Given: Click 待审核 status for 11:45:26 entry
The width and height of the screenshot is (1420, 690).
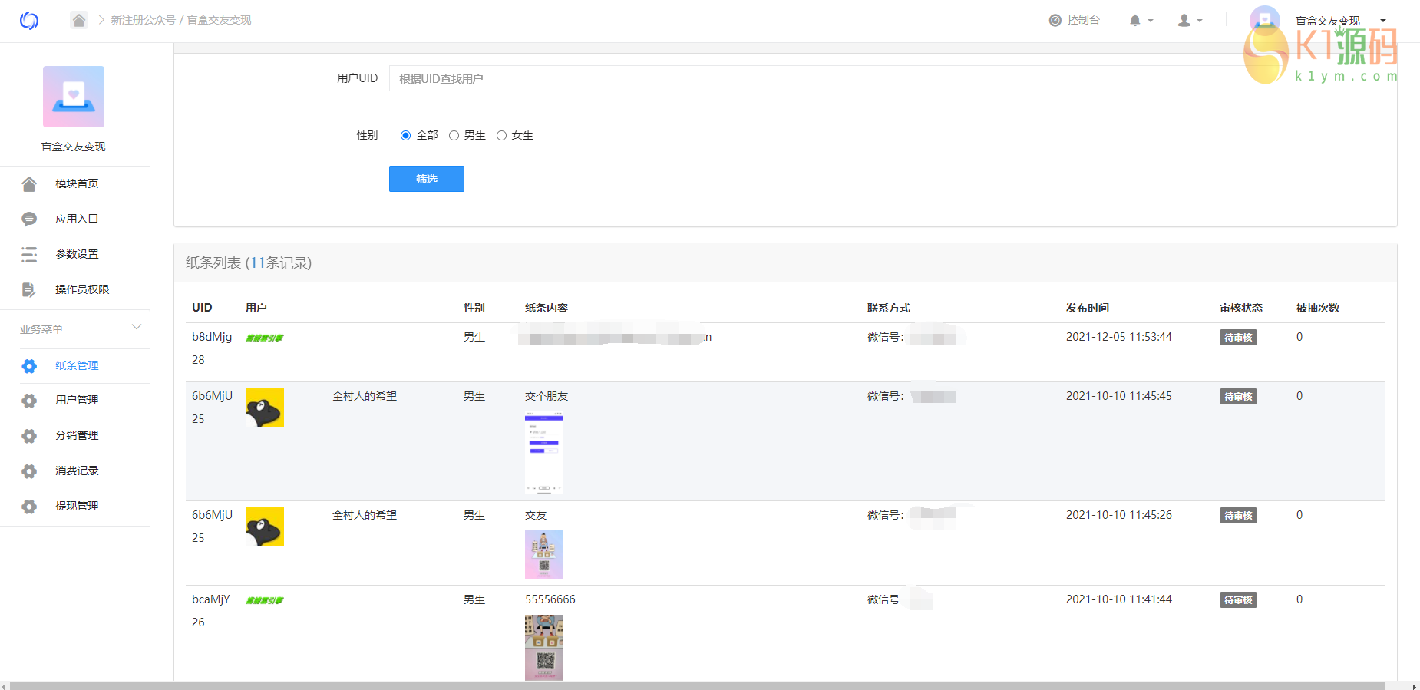Looking at the screenshot, I should [1238, 516].
